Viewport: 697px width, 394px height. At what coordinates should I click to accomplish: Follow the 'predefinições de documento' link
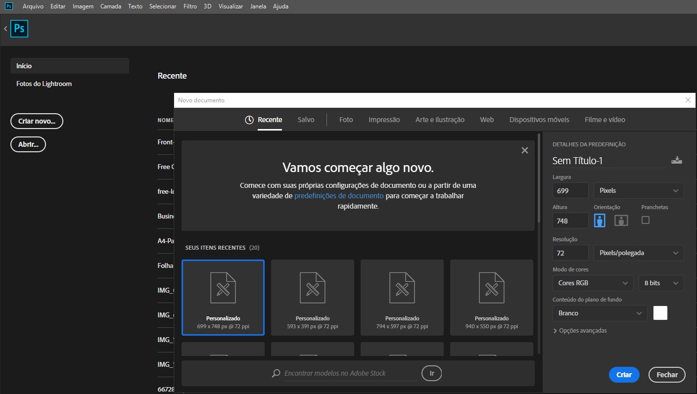(339, 196)
